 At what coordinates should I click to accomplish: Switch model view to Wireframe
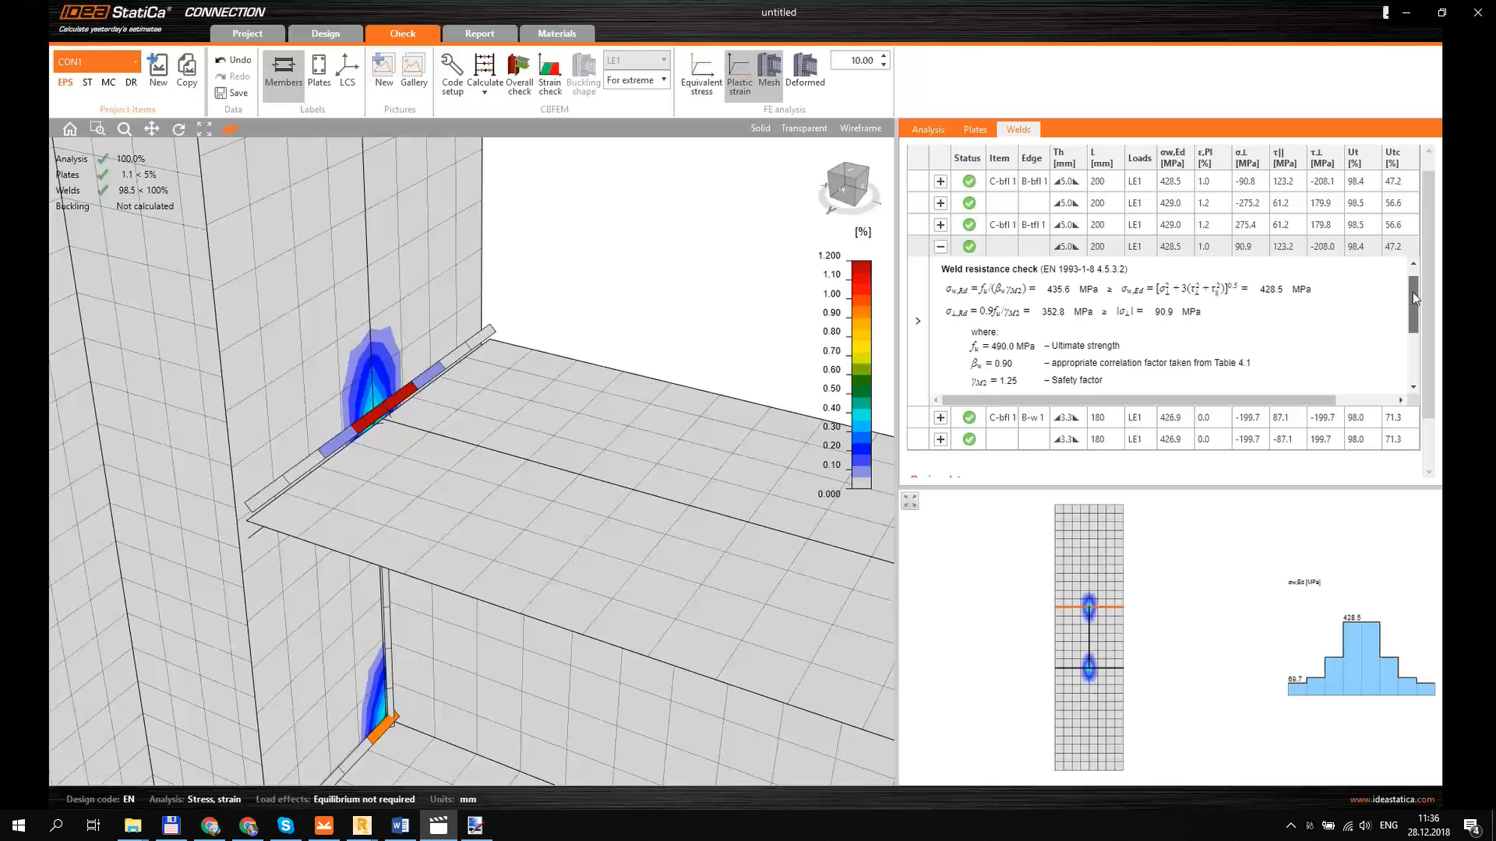(860, 128)
